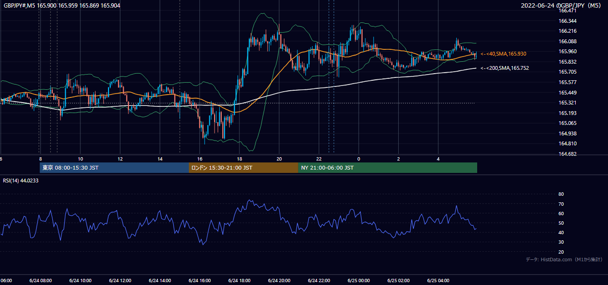Click the '<-<40,SMA,165.930' orange label
Screen dimensions: 608x285
point(503,54)
